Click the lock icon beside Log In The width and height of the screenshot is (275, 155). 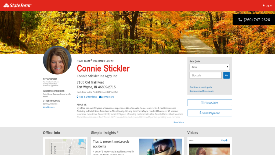click(x=264, y=5)
